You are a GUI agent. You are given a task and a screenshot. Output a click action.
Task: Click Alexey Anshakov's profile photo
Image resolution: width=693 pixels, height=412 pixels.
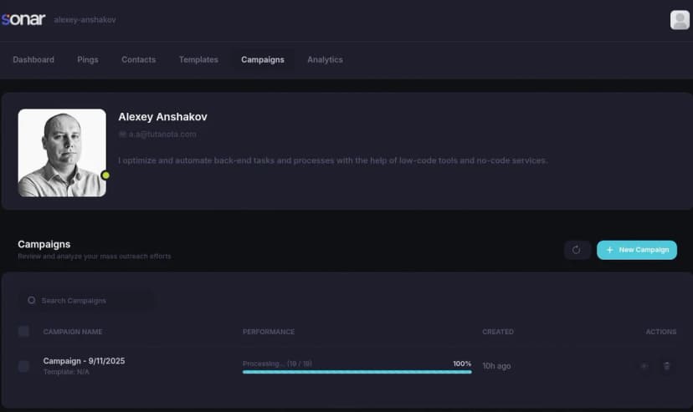tap(62, 153)
